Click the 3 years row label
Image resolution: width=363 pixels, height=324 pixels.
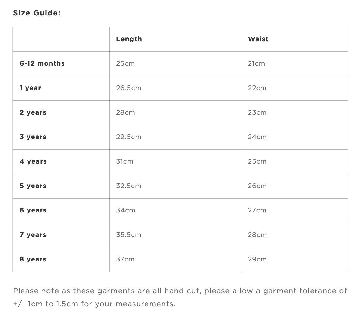click(33, 137)
